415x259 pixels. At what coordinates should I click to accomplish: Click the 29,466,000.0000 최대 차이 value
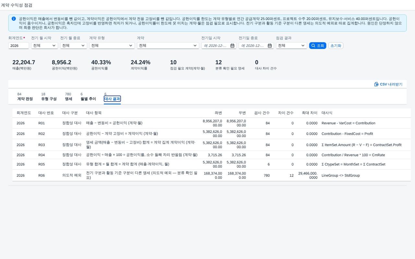point(308,175)
